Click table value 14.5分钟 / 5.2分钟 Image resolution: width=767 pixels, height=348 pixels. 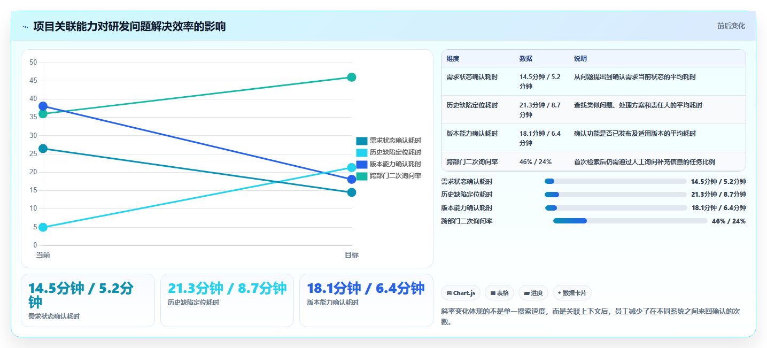(x=540, y=82)
